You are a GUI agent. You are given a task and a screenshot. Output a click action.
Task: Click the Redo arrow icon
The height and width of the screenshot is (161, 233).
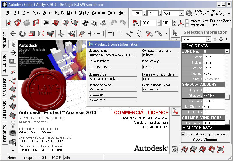[123, 23]
